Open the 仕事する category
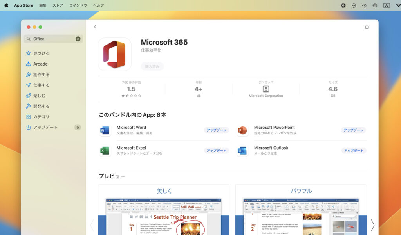The width and height of the screenshot is (401, 235). [x=41, y=85]
